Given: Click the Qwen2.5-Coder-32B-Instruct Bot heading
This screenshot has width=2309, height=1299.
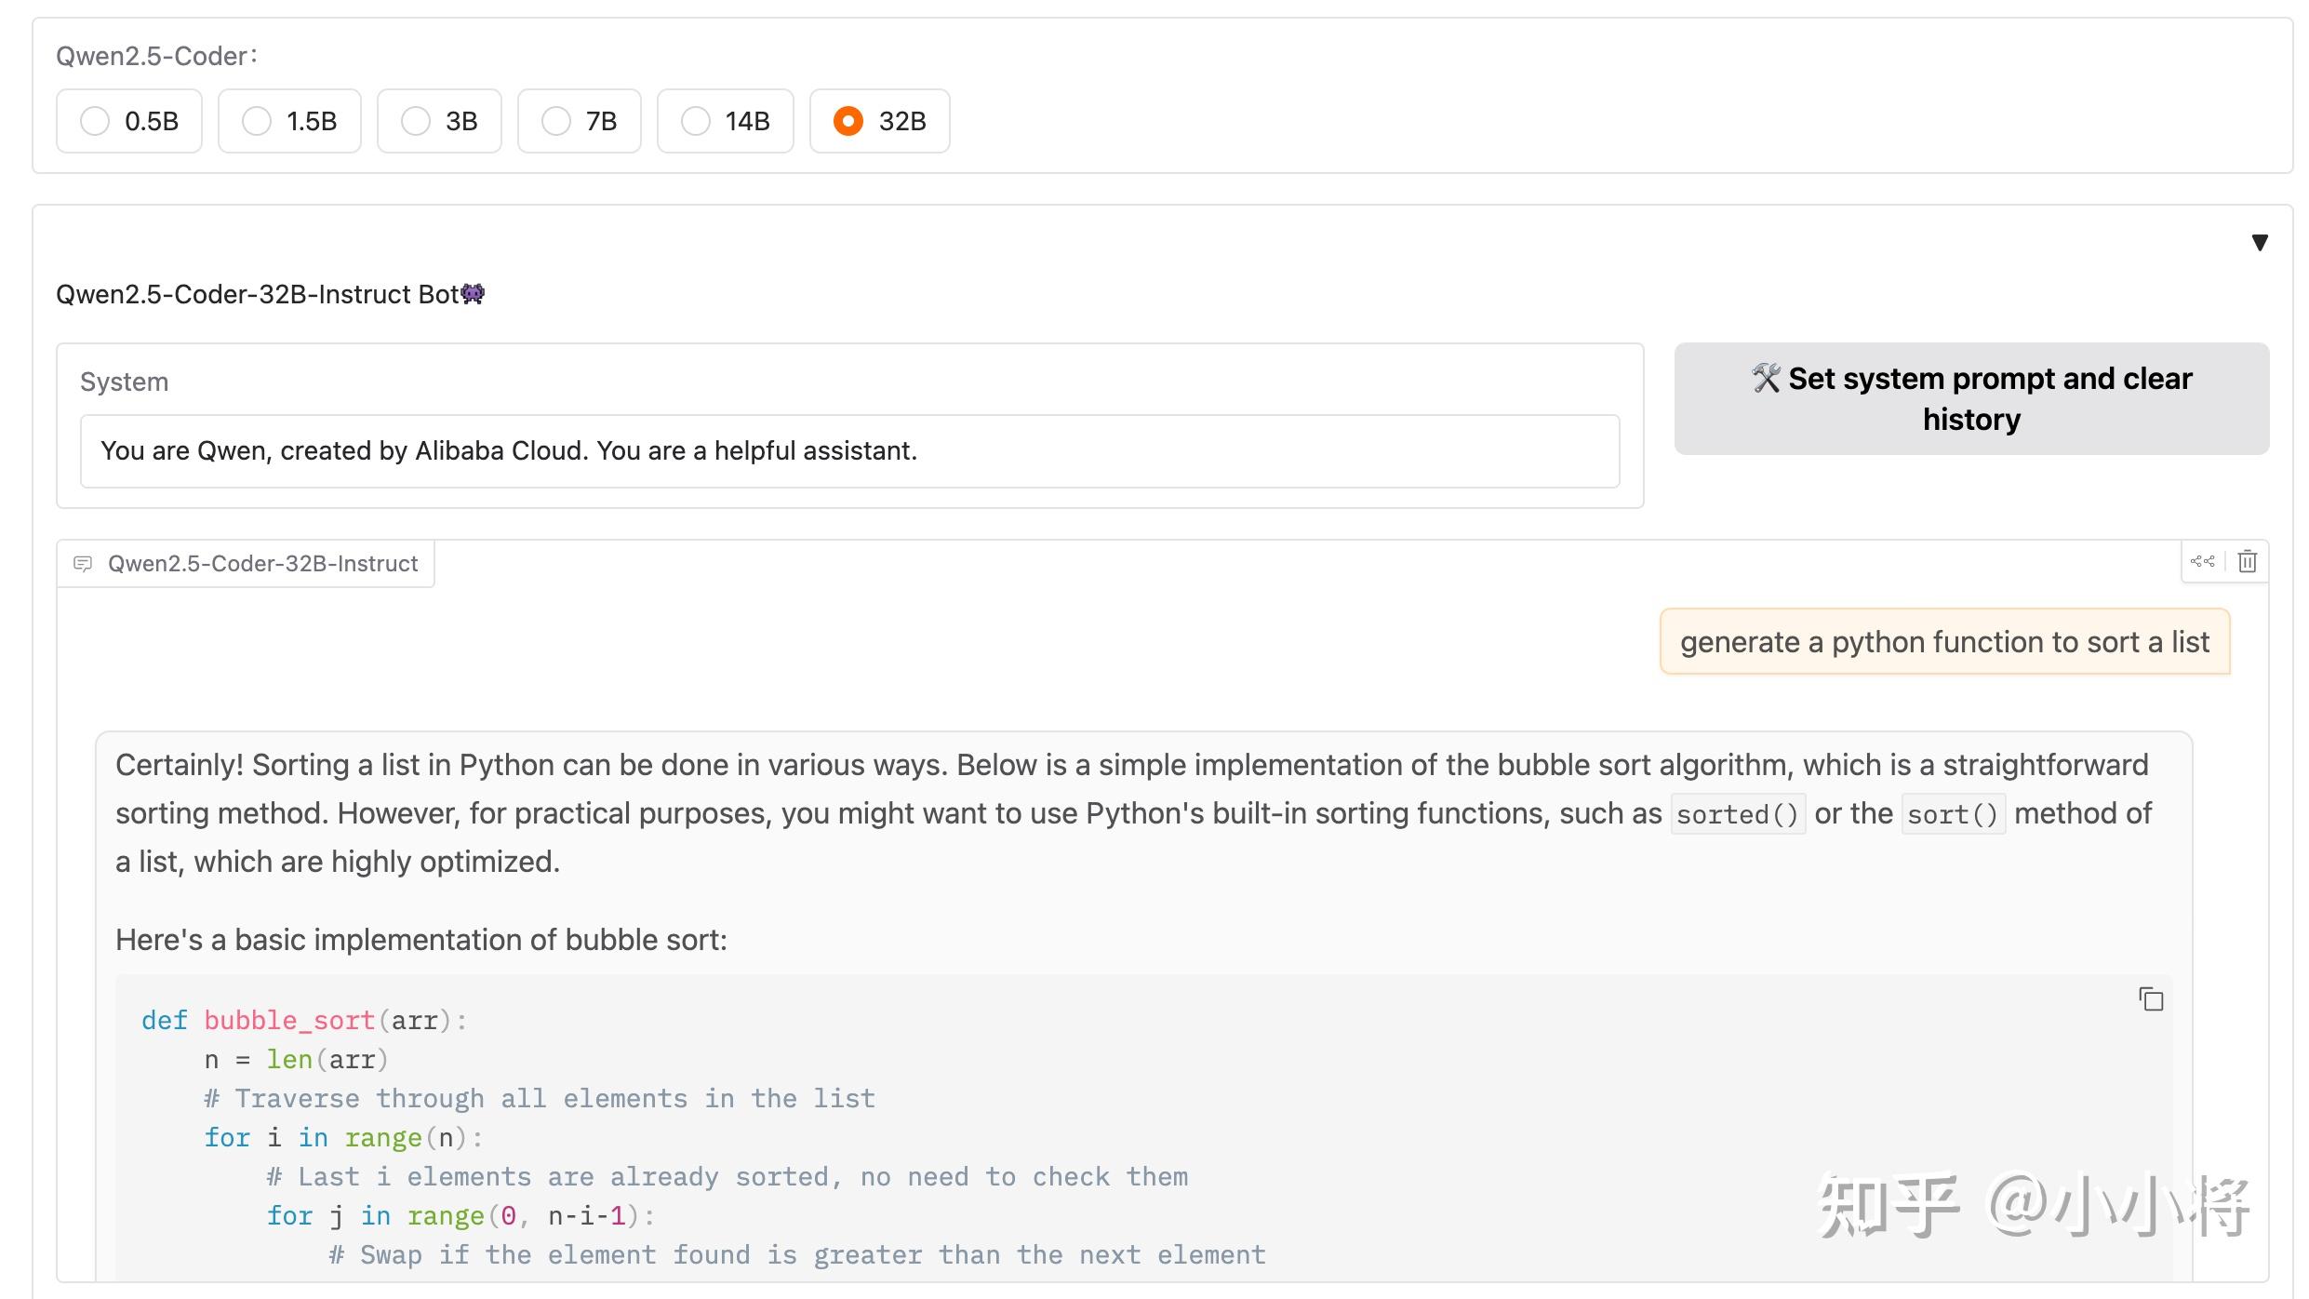Looking at the screenshot, I should click(x=270, y=294).
